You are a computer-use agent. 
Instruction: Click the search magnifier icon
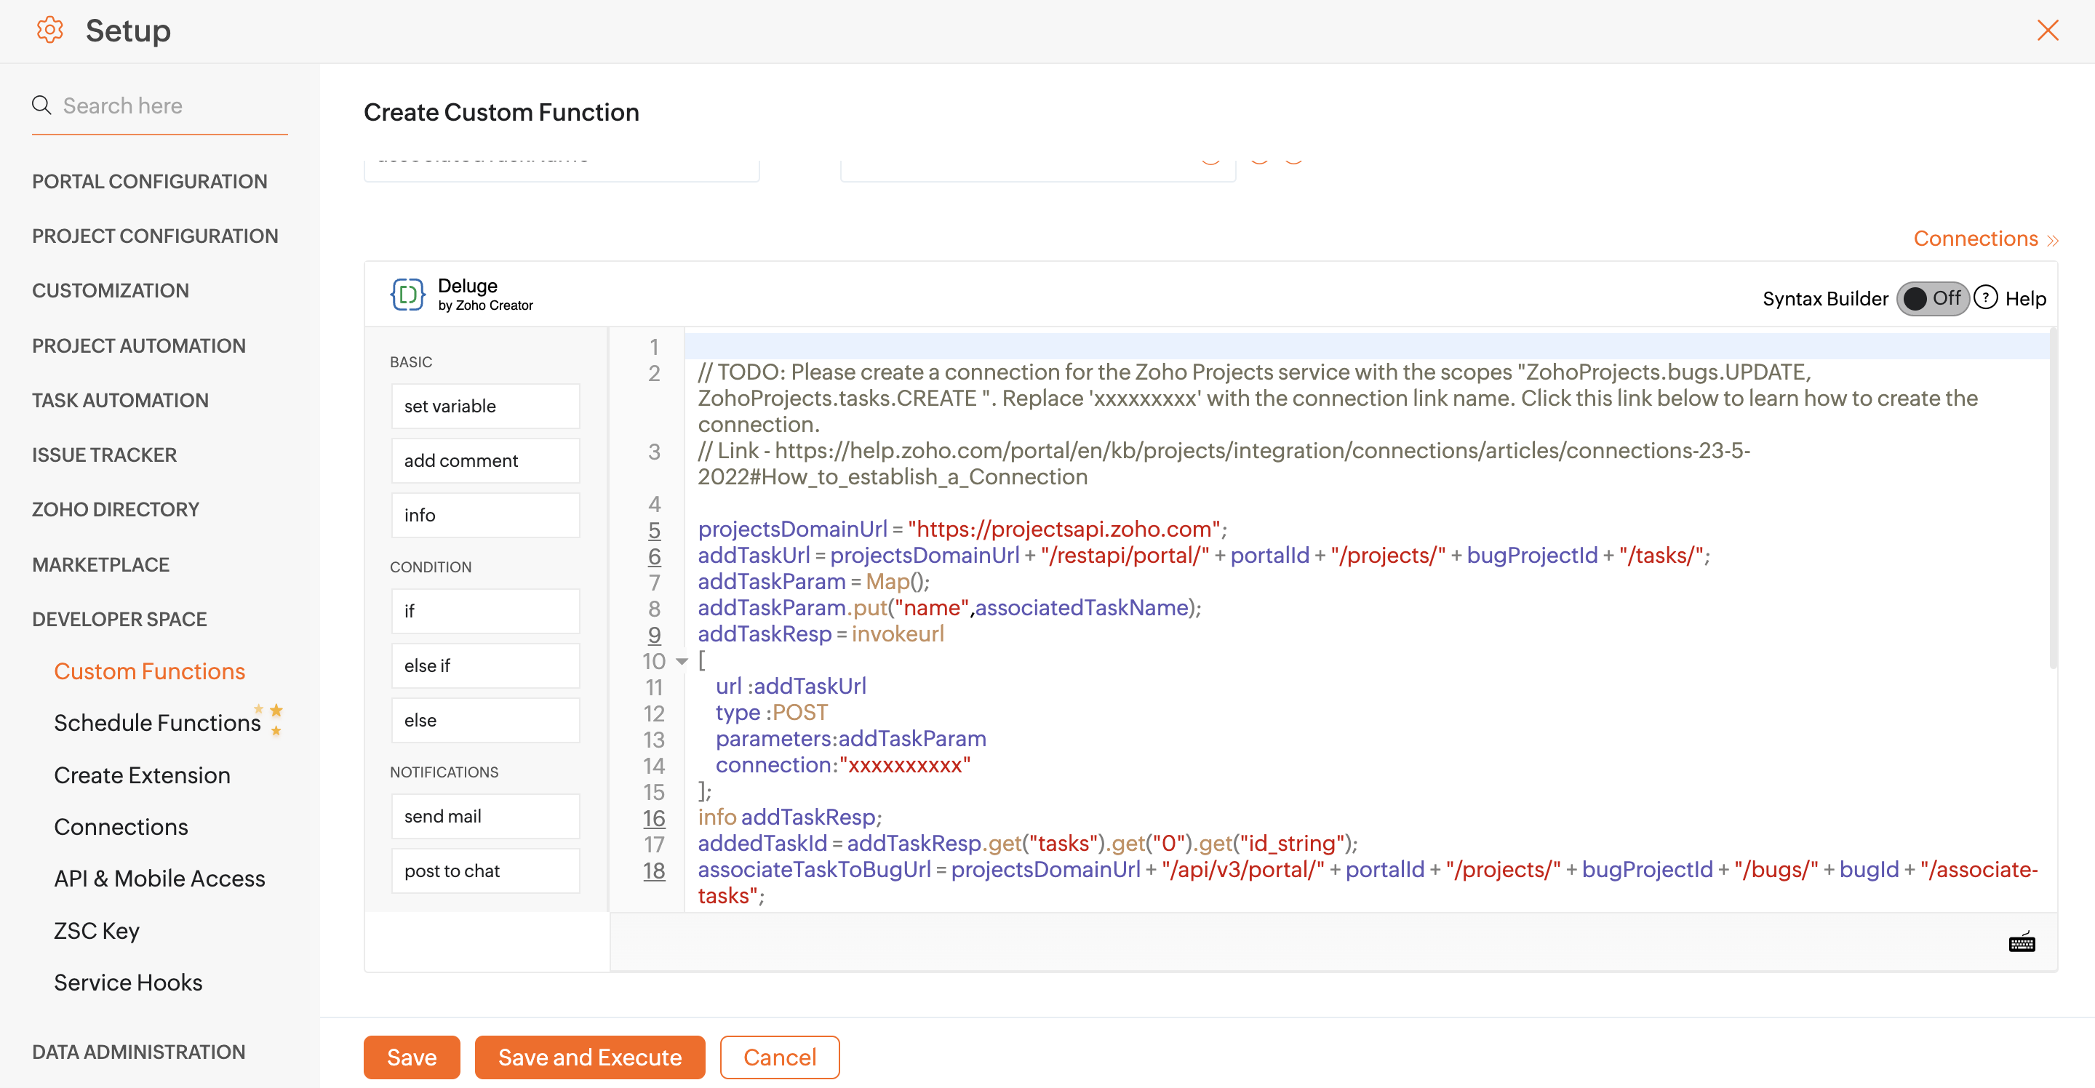coord(41,105)
